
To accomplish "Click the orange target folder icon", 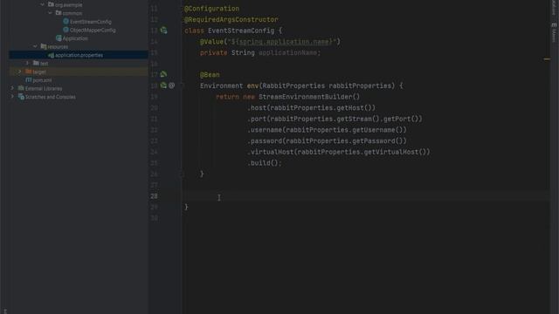I will (29, 72).
